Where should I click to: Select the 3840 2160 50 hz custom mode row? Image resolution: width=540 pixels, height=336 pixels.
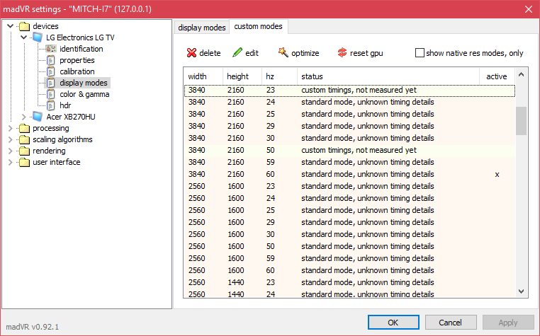point(349,150)
